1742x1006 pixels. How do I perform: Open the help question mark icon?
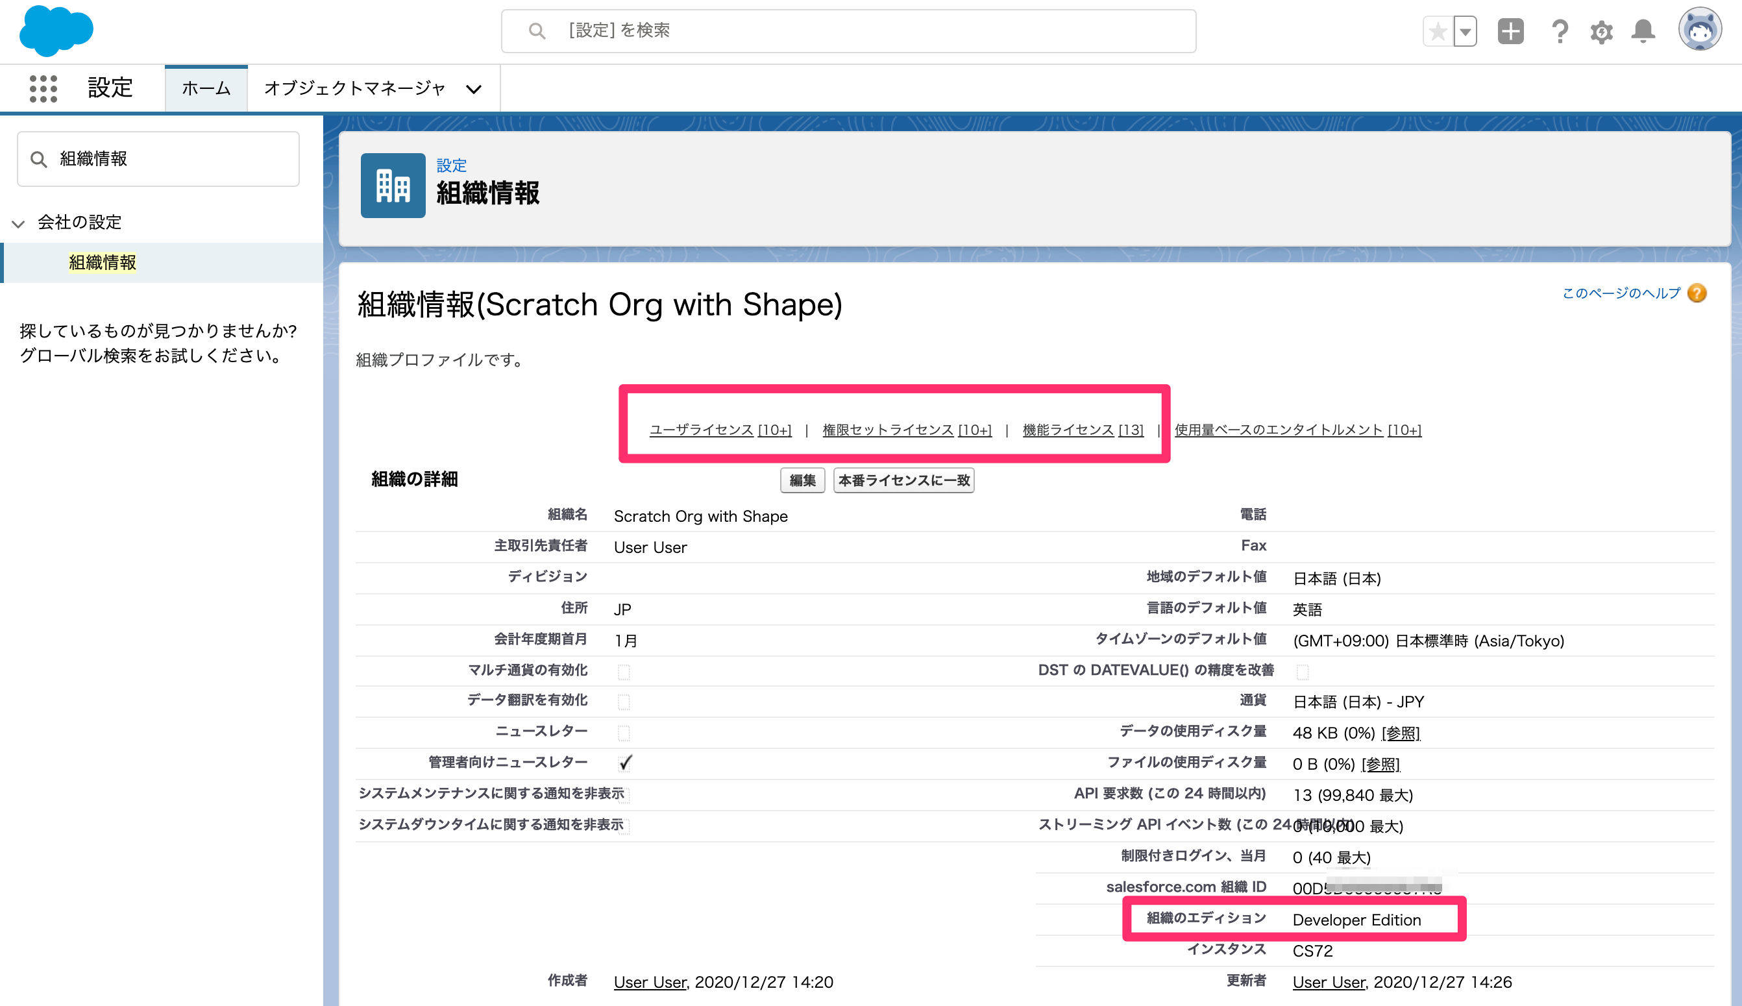(x=1559, y=31)
